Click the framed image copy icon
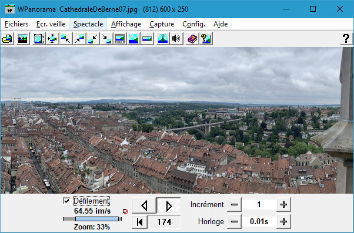 coord(39,39)
